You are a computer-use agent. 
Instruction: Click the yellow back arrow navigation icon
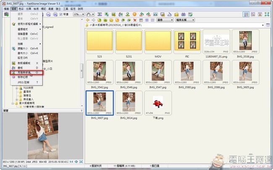click(x=88, y=20)
